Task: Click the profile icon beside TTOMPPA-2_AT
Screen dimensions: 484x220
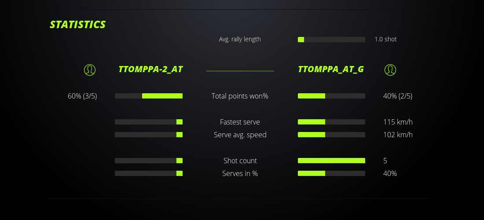Action: [90, 70]
